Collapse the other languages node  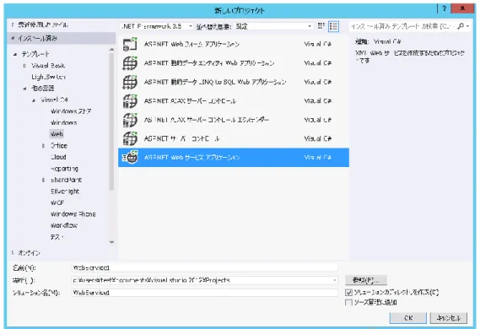click(24, 89)
